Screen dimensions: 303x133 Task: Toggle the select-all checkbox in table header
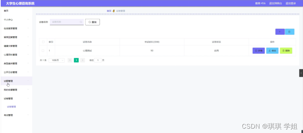[x=43, y=42]
